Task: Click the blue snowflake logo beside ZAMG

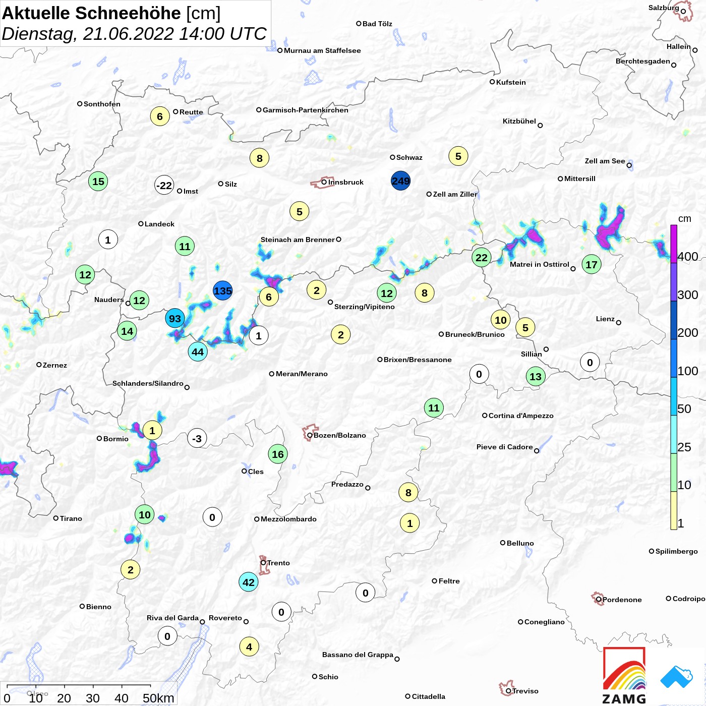Action: 677,677
